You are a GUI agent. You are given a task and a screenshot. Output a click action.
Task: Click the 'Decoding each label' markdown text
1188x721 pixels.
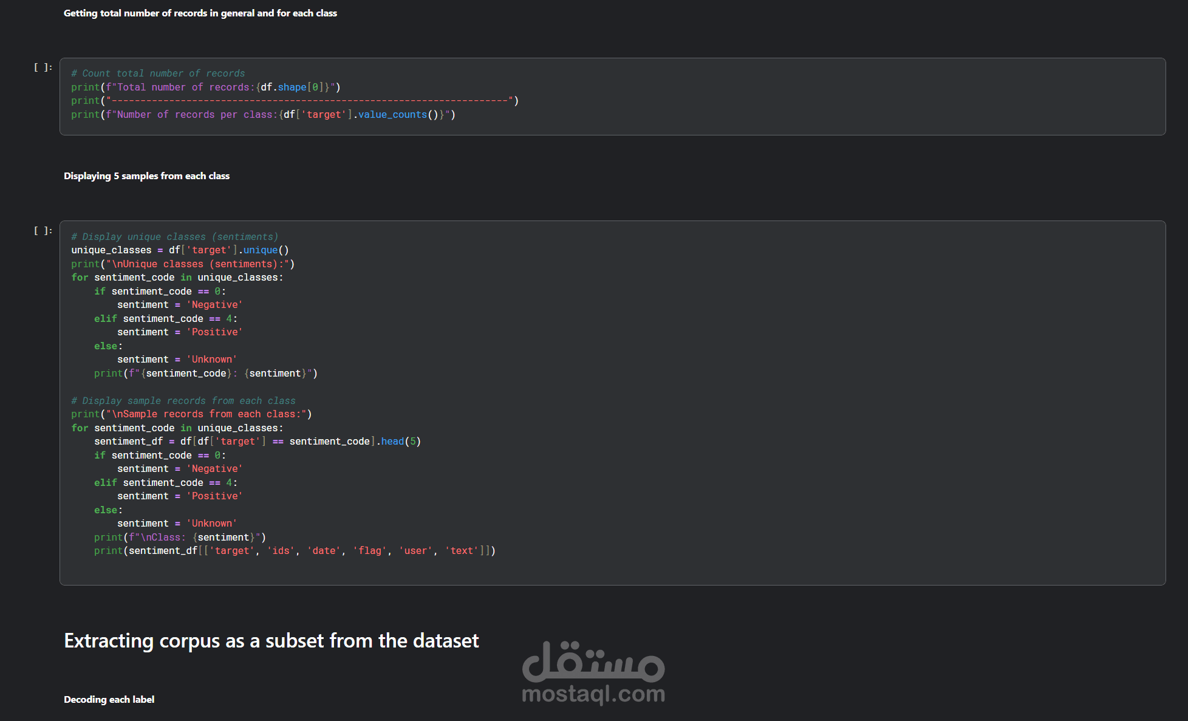coord(109,700)
